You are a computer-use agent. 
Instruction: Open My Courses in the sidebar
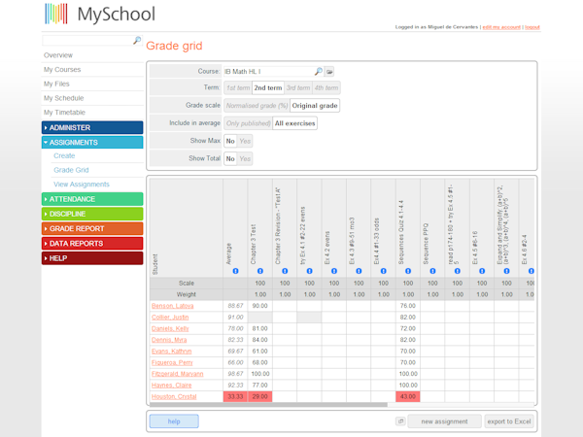(62, 70)
